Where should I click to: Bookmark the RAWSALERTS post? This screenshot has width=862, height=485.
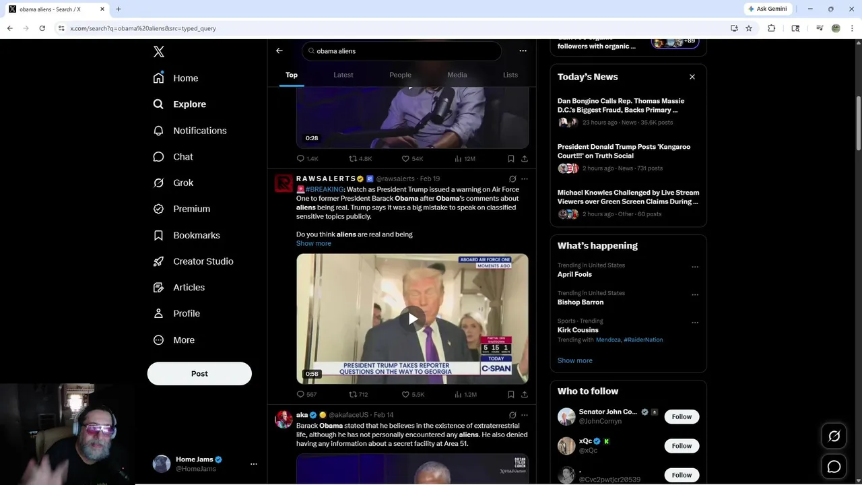click(511, 395)
